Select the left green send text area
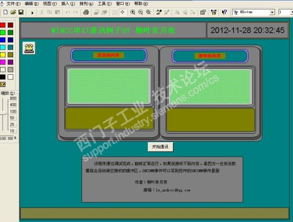293x222 pixels. [x=109, y=86]
